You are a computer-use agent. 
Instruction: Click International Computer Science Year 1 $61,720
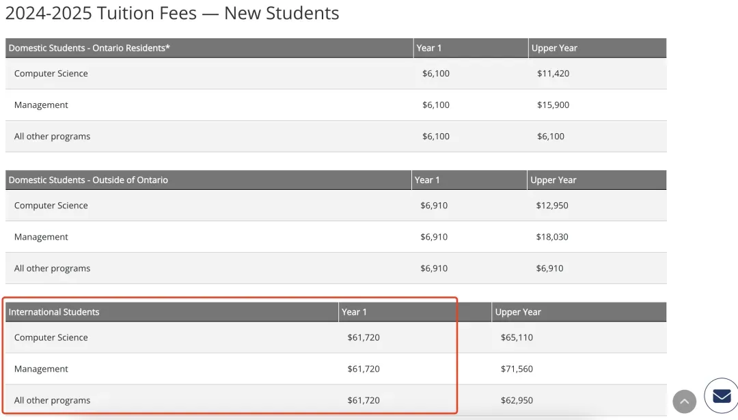coord(364,337)
